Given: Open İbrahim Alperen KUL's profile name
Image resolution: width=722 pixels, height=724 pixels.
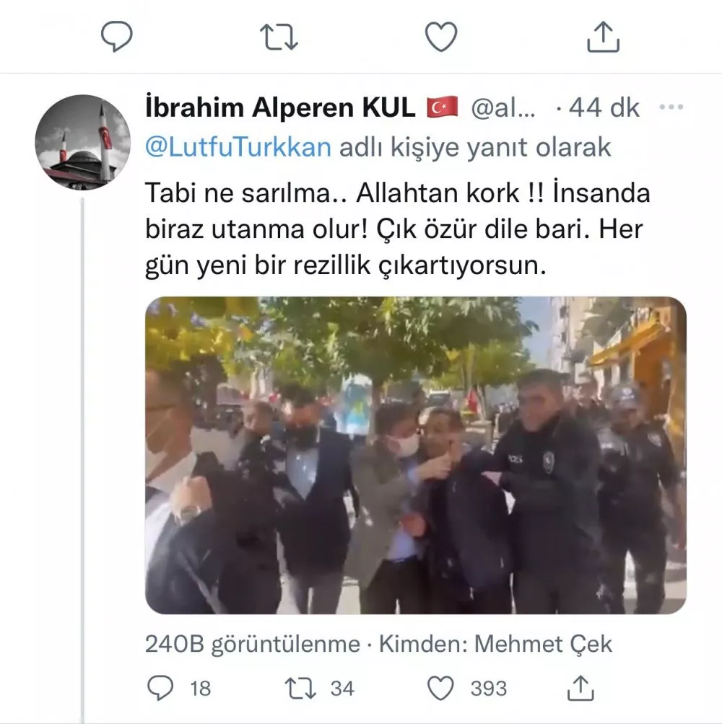Looking at the screenshot, I should tap(280, 107).
